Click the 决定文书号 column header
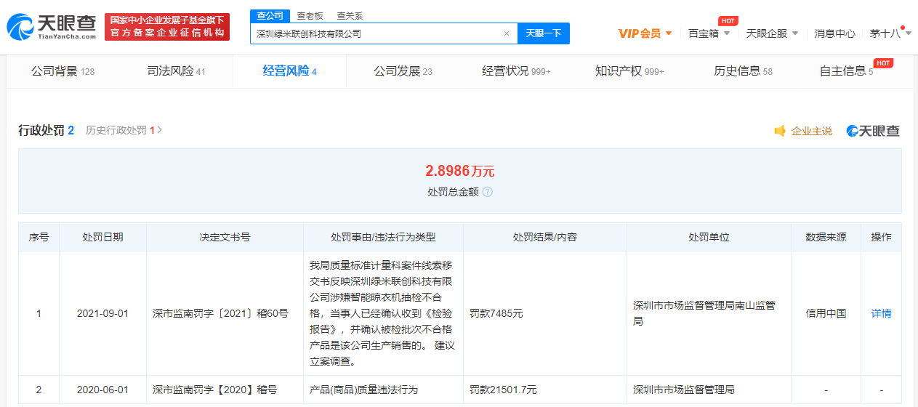The height and width of the screenshot is (407, 918). point(225,237)
